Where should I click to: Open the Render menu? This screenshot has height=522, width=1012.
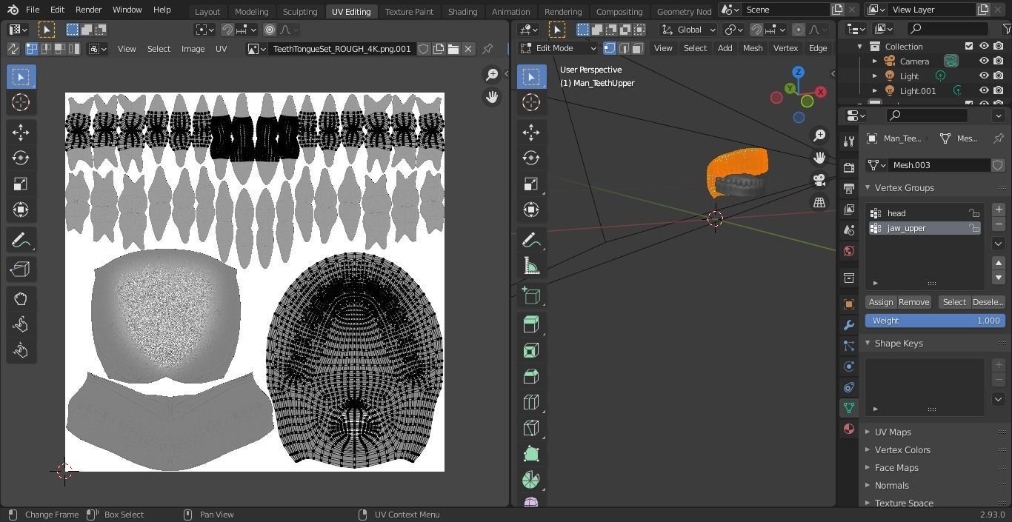click(x=88, y=10)
